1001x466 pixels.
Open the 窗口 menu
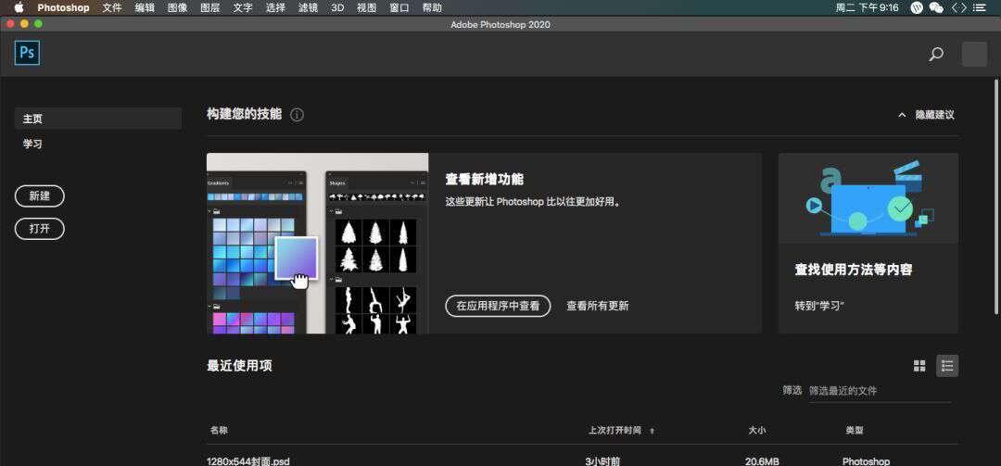[x=399, y=7]
